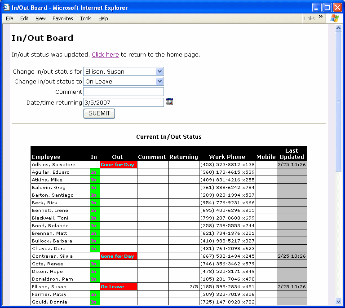Open the calendar date picker icon
The width and height of the screenshot is (345, 308).
click(169, 101)
